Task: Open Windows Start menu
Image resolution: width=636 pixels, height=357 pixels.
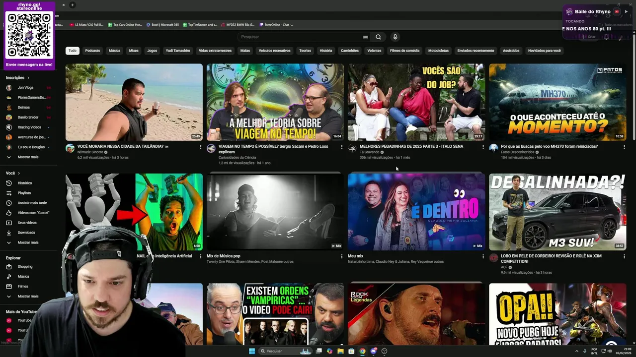Action: (x=252, y=351)
